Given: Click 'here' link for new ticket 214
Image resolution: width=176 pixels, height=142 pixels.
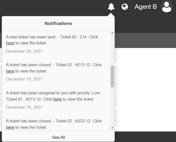Looking at the screenshot, I should (x=10, y=43).
